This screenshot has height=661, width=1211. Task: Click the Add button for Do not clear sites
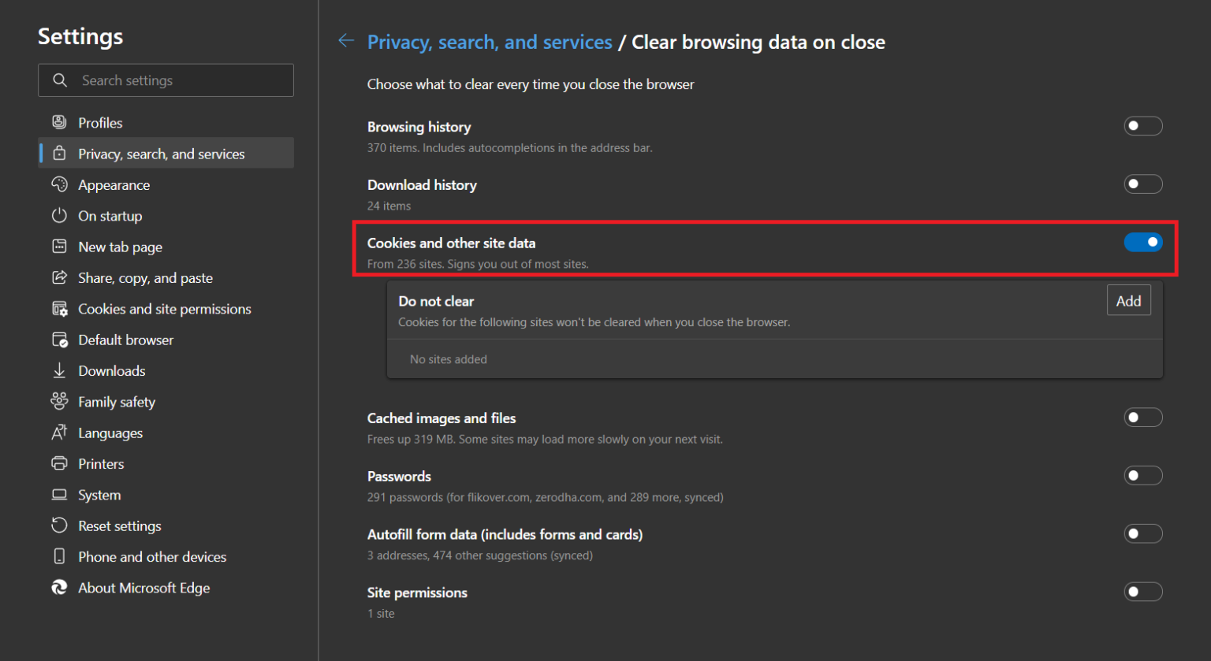coord(1128,300)
